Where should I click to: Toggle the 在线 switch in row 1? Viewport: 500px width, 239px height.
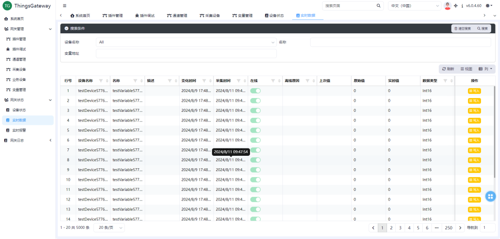tap(256, 91)
